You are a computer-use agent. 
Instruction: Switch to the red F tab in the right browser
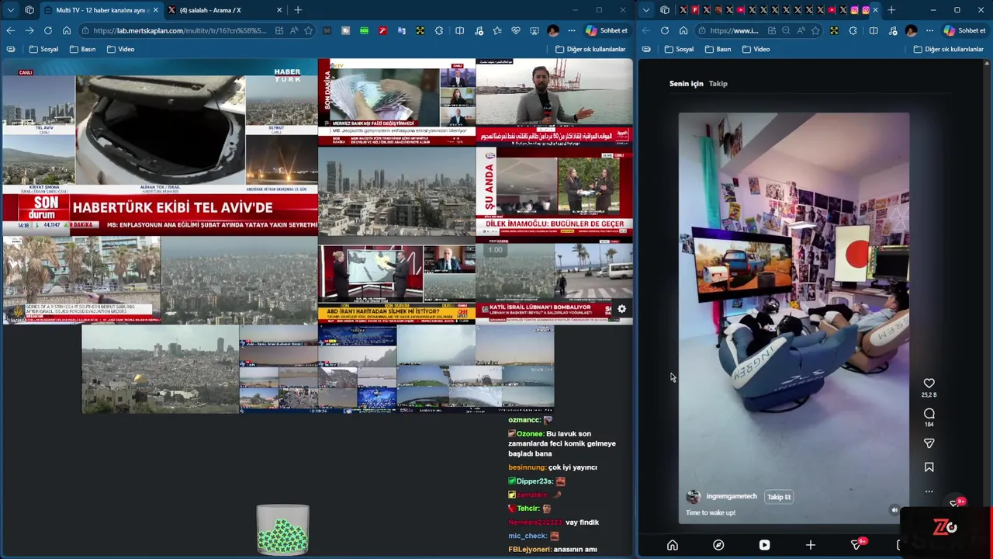coord(695,10)
